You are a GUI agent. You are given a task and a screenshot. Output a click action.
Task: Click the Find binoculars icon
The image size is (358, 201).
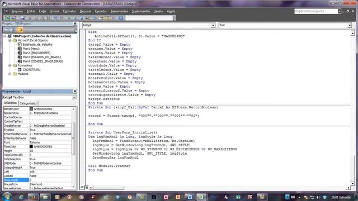point(49,18)
